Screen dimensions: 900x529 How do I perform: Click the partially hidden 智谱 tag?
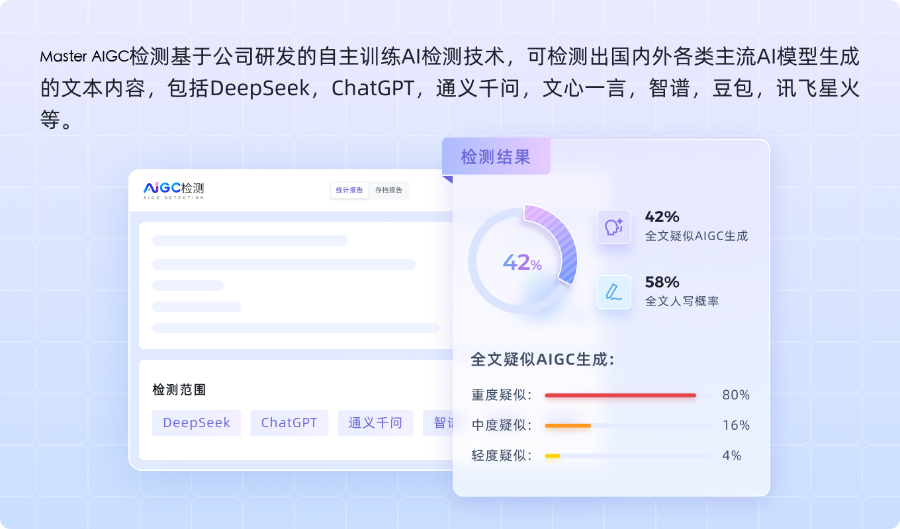[x=439, y=423]
